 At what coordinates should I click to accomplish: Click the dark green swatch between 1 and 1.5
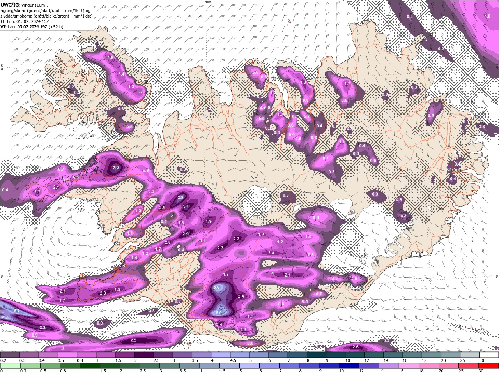(91, 366)
